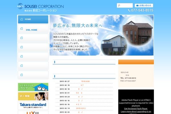
Task: Open the ふくろうさんのブログ banner
Action: (x=33, y=87)
